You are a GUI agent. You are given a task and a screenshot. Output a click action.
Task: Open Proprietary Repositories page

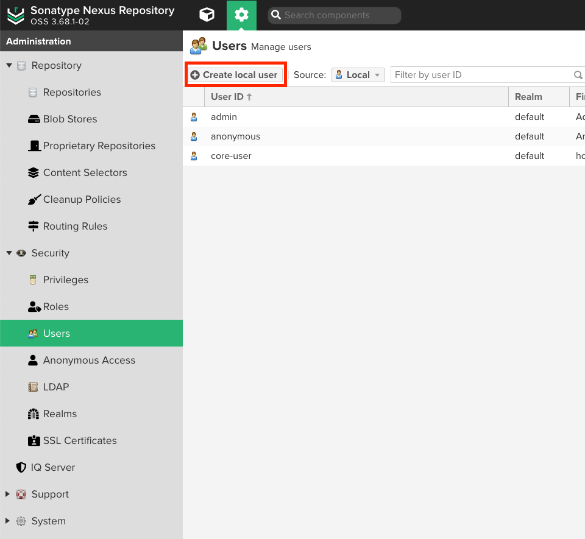pos(99,146)
